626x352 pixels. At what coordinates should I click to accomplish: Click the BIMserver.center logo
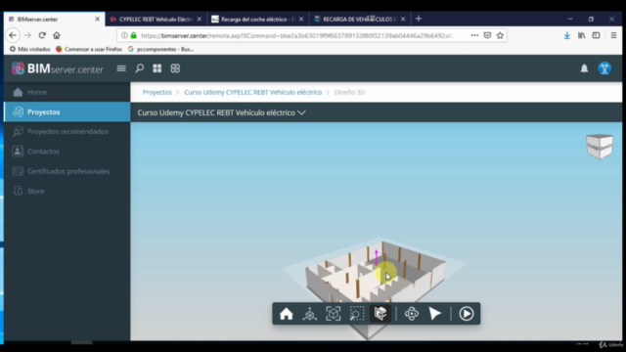(57, 68)
